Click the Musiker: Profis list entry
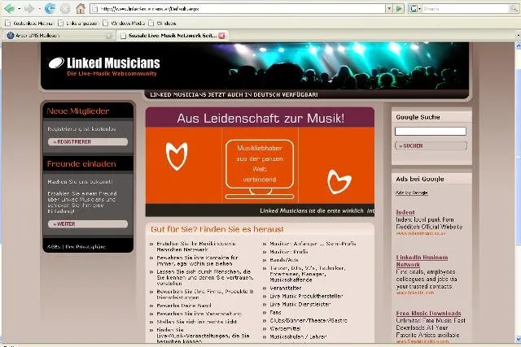Viewport: 521px width, 347px height. click(289, 252)
